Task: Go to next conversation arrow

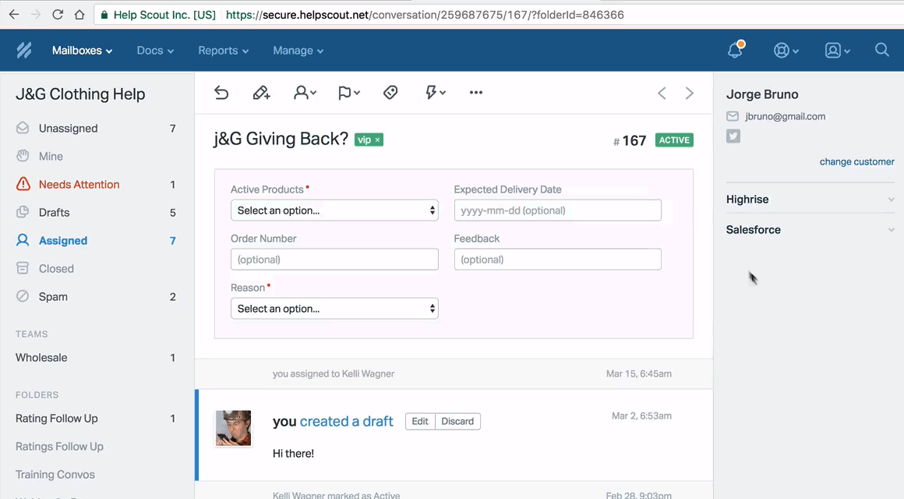Action: [689, 94]
